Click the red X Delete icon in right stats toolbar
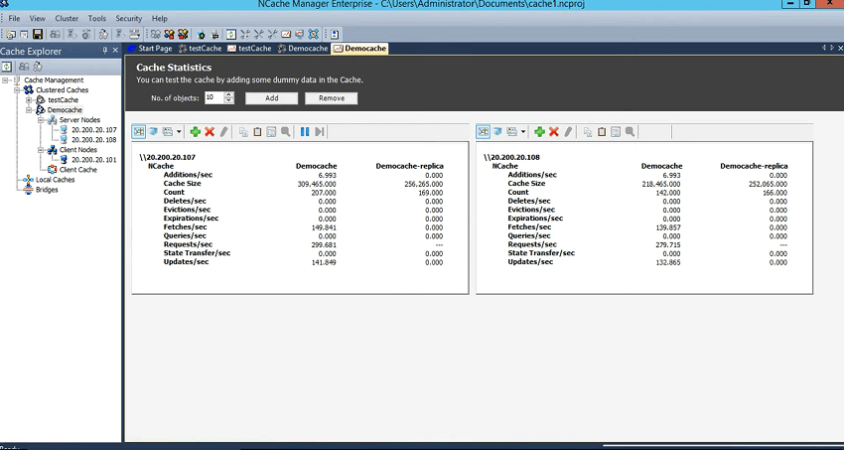 [x=553, y=132]
